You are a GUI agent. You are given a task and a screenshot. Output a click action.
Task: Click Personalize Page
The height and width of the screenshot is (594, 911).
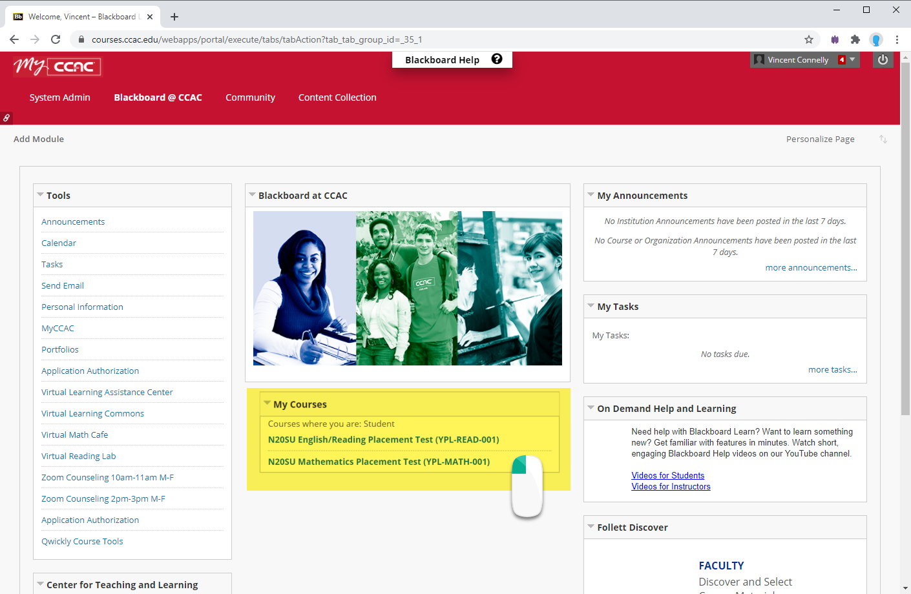[821, 139]
